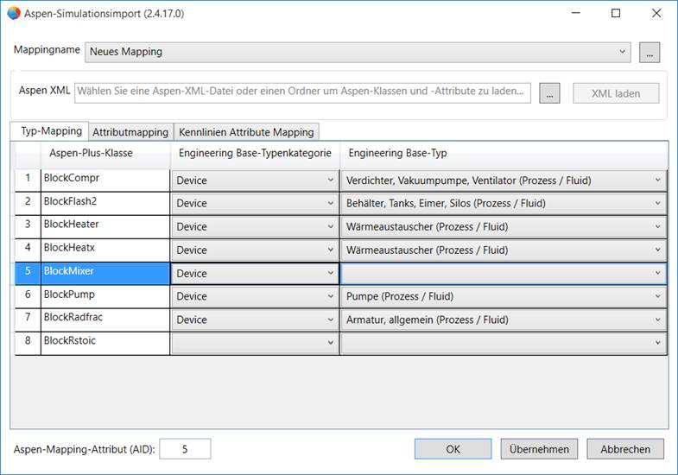Switch to the Attributmapping tab

(x=130, y=132)
